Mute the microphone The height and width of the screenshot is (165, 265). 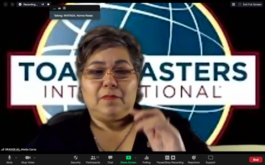tap(10, 160)
